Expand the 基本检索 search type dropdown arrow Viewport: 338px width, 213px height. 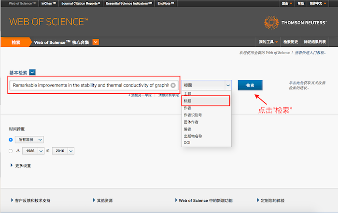pos(32,72)
